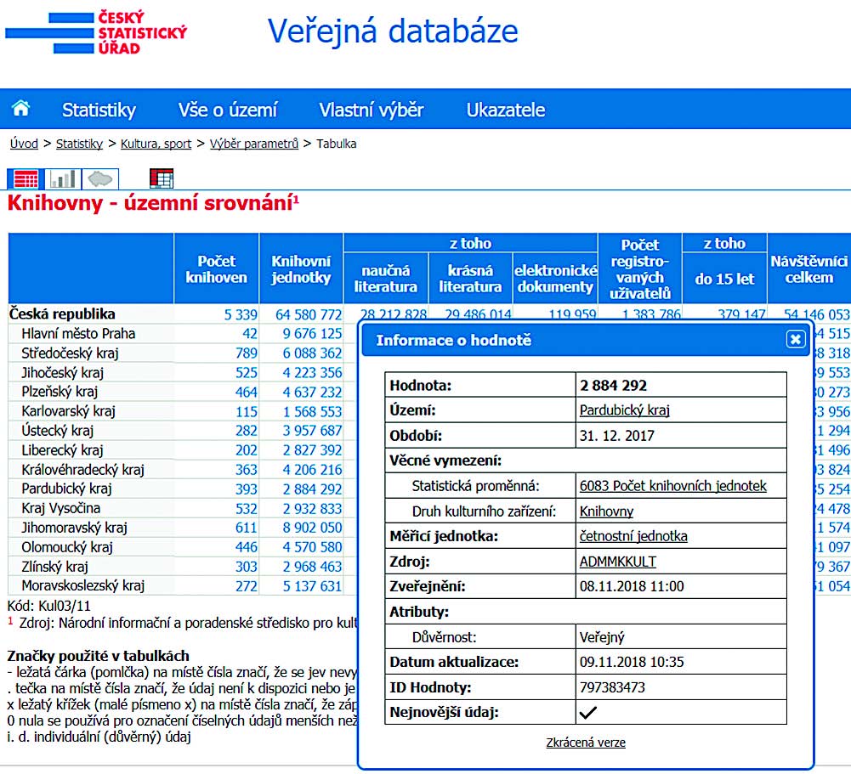Open the Ukazatele menu item
The height and width of the screenshot is (774, 851).
(506, 110)
